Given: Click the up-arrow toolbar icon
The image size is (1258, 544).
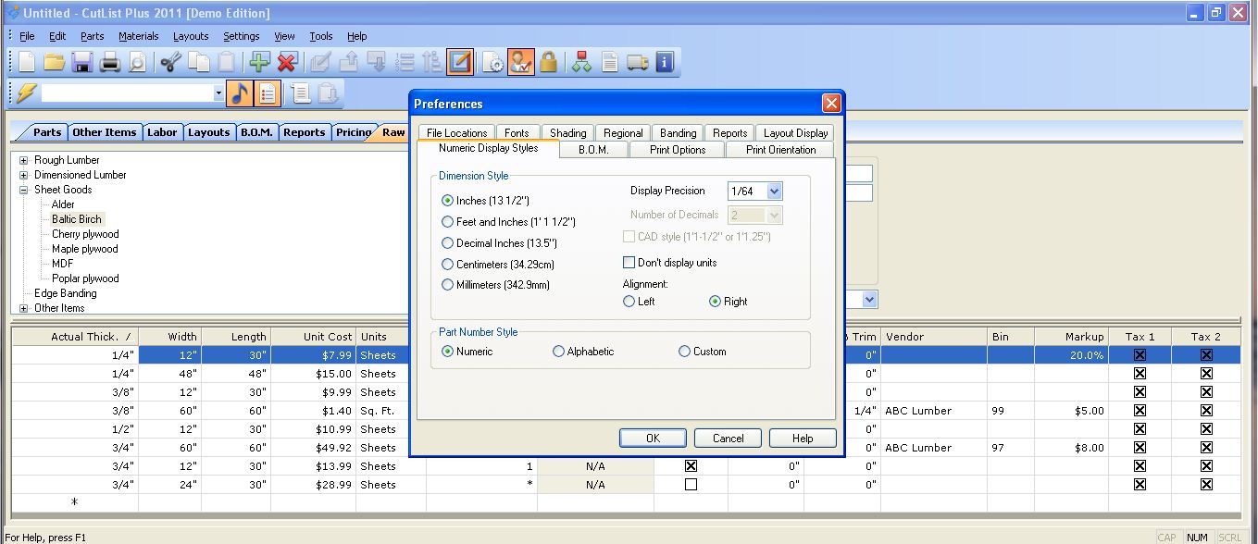Looking at the screenshot, I should point(349,62).
